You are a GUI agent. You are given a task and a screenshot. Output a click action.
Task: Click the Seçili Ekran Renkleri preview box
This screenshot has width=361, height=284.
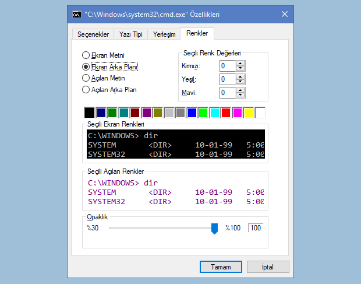[176, 144]
